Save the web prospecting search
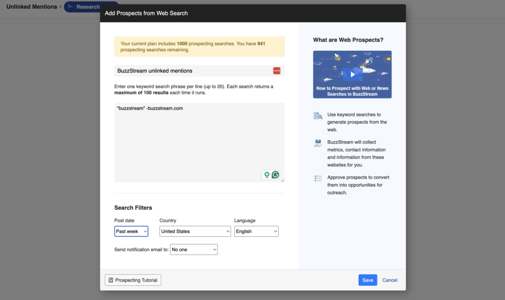Image resolution: width=505 pixels, height=300 pixels. point(367,280)
